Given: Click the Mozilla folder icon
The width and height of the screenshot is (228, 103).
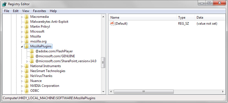Looking at the screenshot, I should (x=26, y=36).
